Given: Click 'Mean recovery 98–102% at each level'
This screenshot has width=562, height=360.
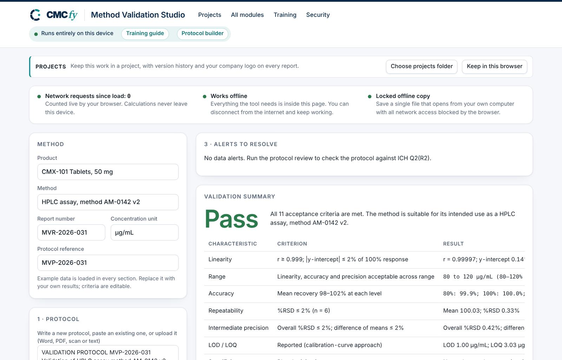Looking at the screenshot, I should pos(329,294).
